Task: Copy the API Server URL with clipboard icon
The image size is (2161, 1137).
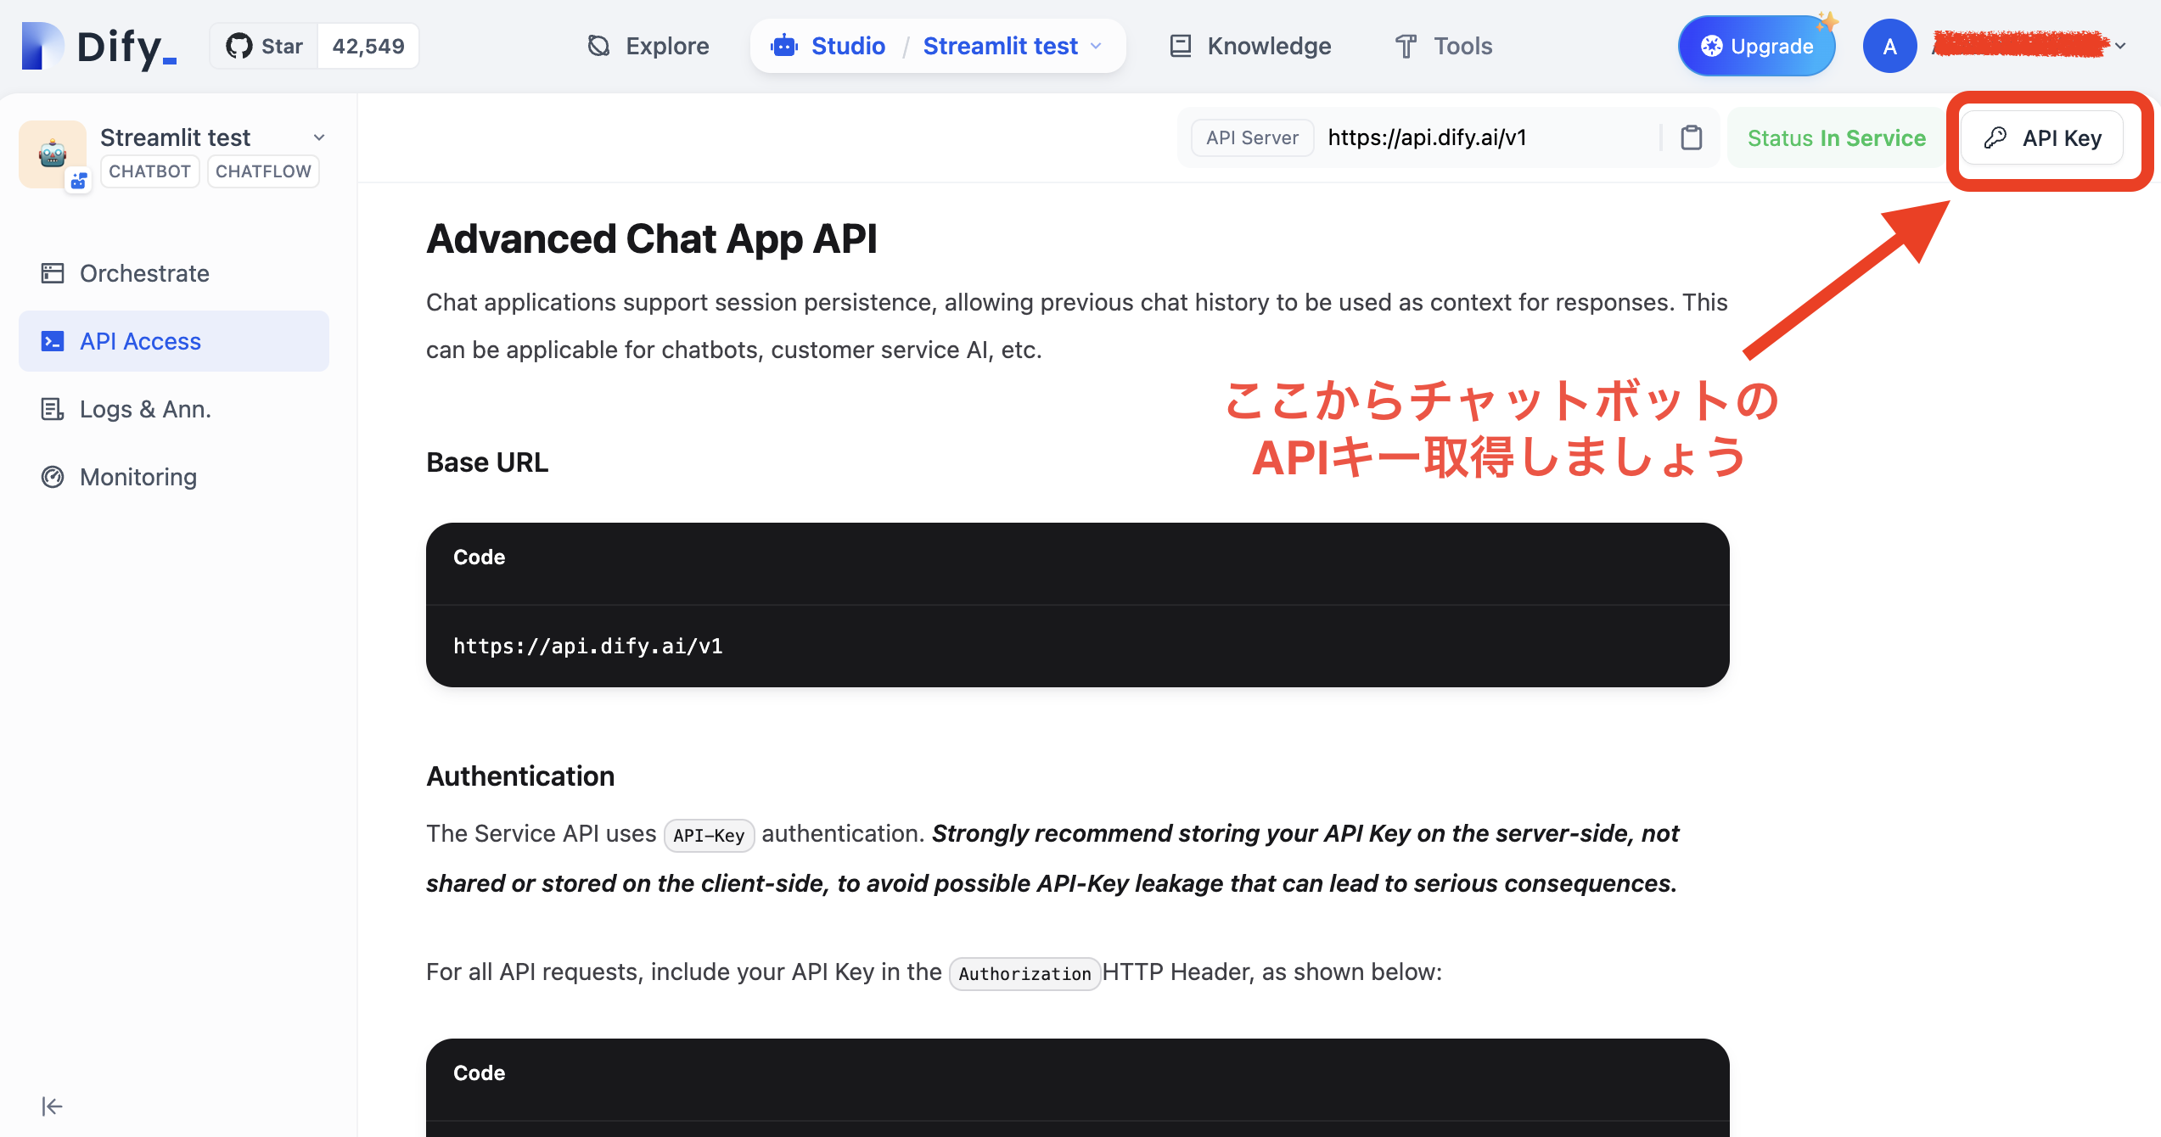Action: [x=1690, y=137]
